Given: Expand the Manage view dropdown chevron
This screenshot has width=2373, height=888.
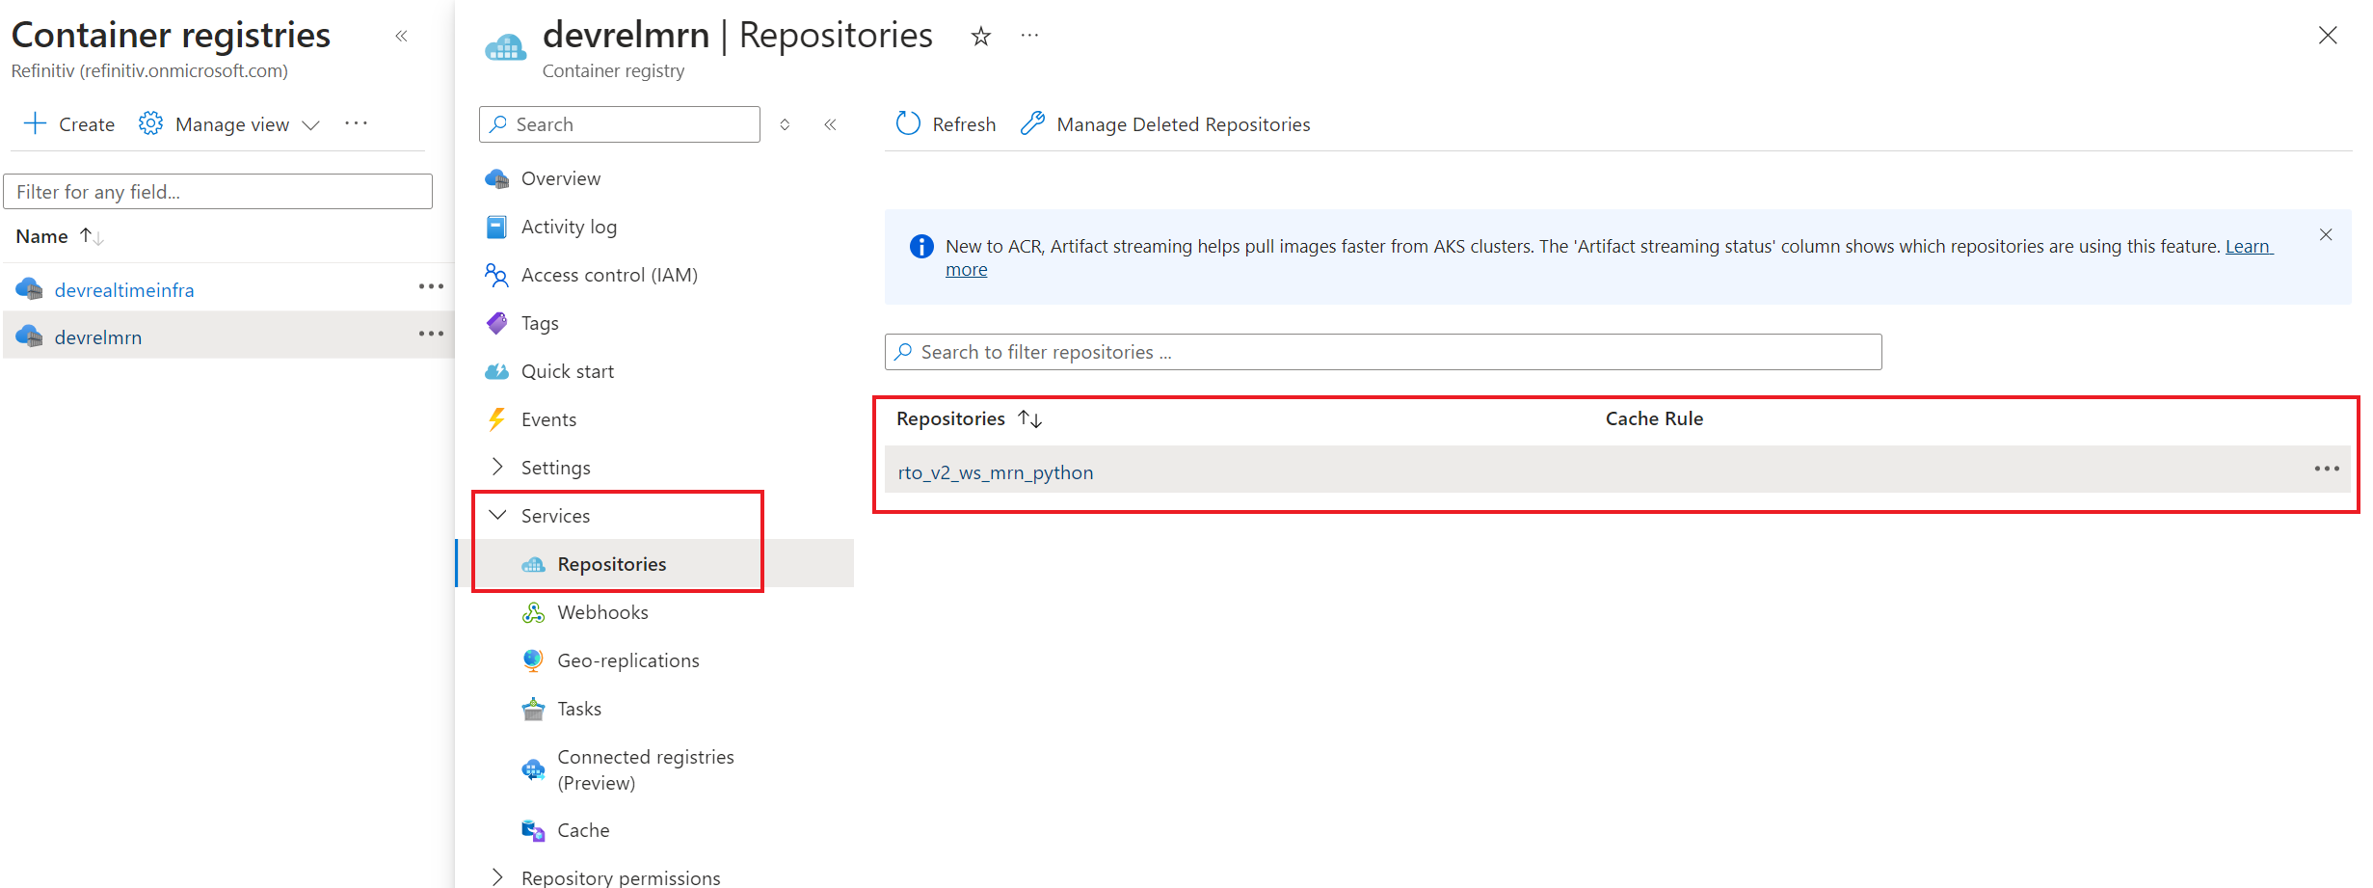Looking at the screenshot, I should (x=310, y=125).
